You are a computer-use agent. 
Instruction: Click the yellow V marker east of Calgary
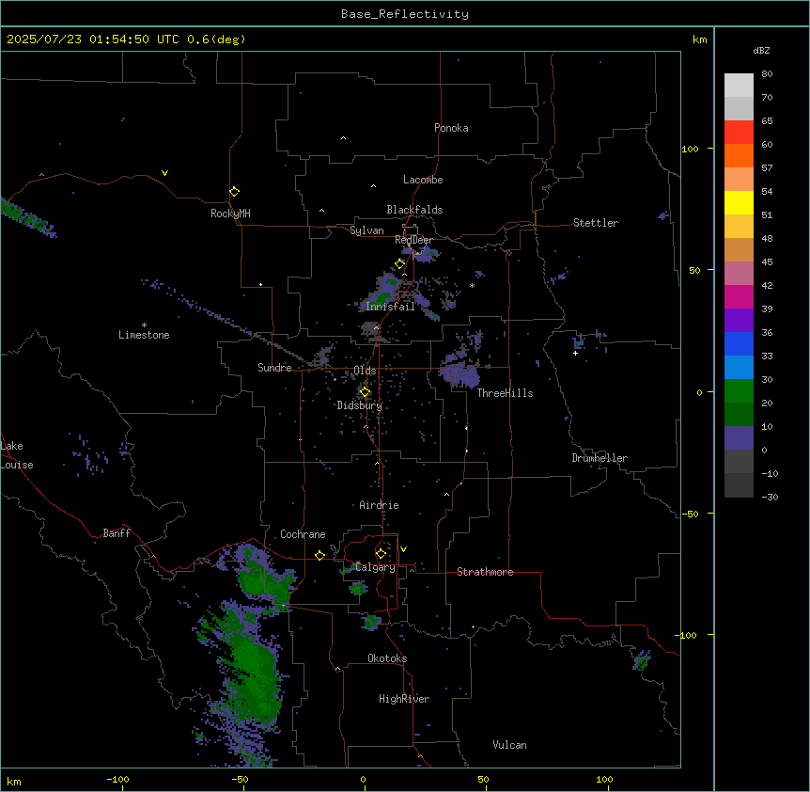point(403,549)
